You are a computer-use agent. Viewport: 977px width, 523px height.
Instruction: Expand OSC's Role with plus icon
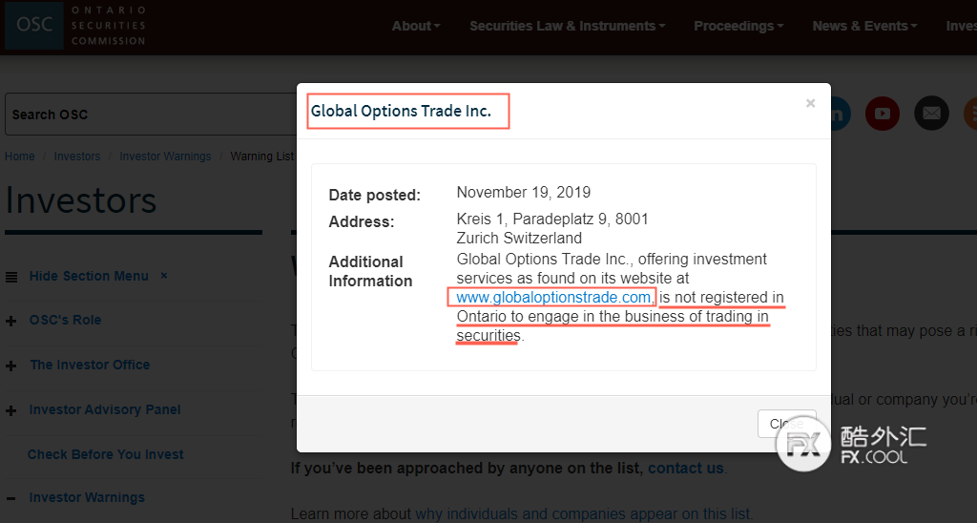pyautogui.click(x=10, y=321)
